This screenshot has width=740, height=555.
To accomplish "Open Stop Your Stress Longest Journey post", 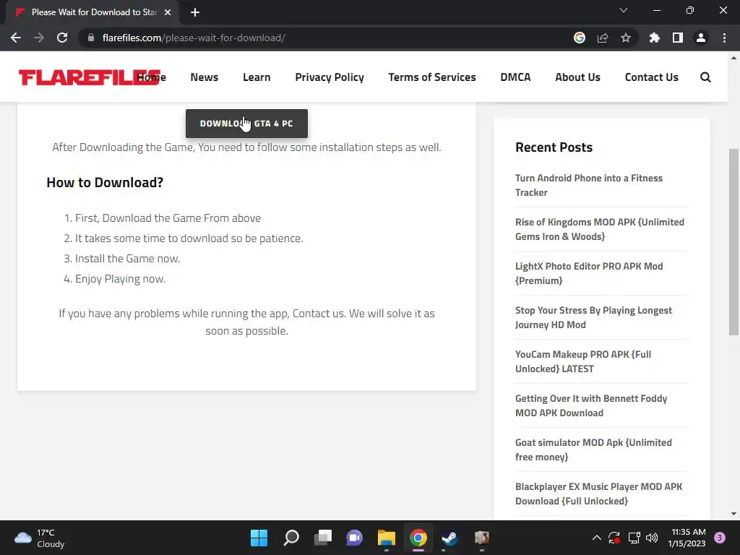I will (593, 317).
